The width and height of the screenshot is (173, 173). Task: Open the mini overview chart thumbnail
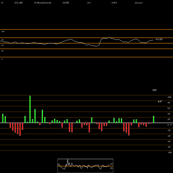point(85,166)
